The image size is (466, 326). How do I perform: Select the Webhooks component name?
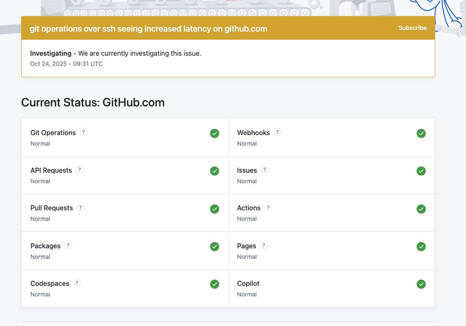[253, 133]
